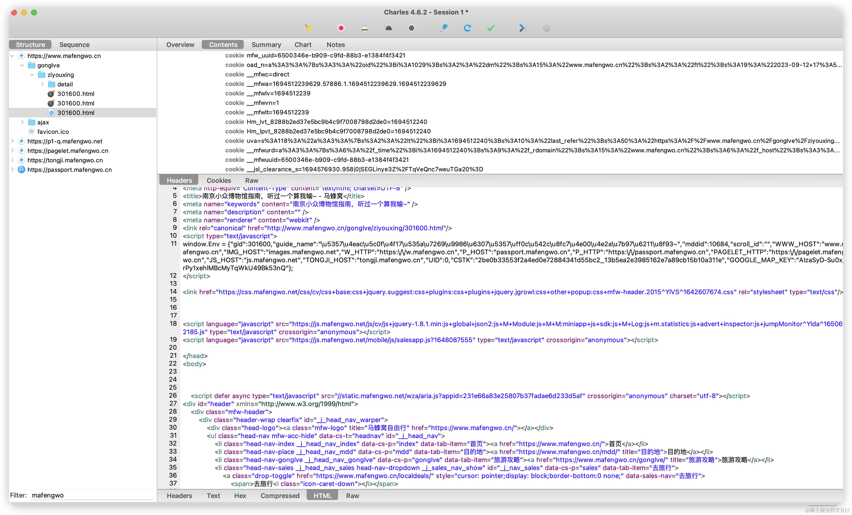The width and height of the screenshot is (852, 515).
Task: Open the gear Settings icon
Action: point(546,28)
